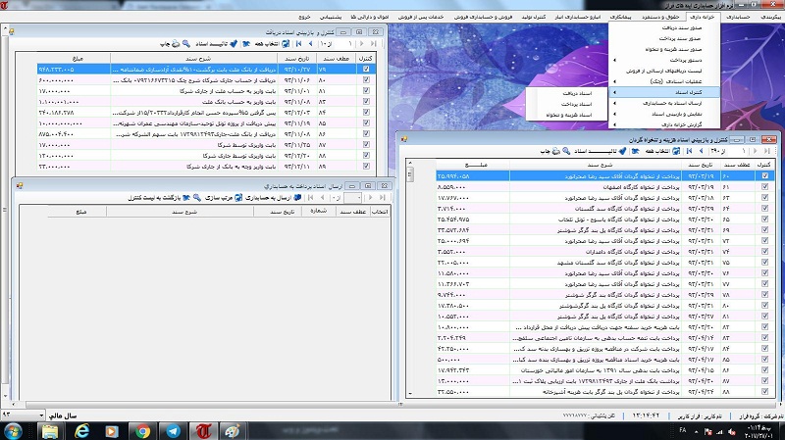Expand ارسال اسناد به حسابداری submenu

click(x=664, y=103)
